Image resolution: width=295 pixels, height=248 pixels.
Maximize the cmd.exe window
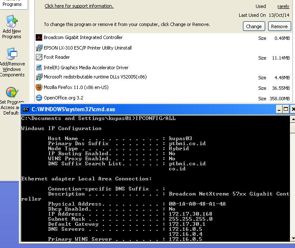287,110
